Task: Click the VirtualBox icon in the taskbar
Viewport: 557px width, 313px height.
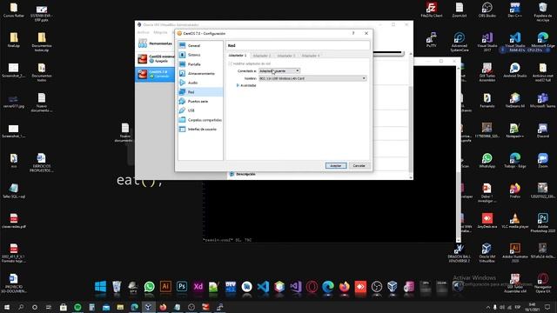Action: [x=149, y=307]
